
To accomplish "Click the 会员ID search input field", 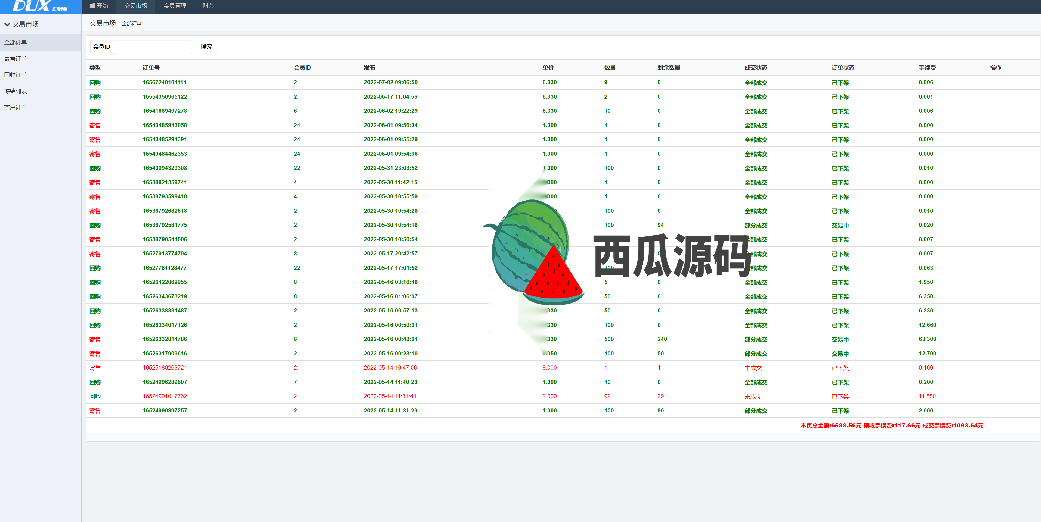I will 153,47.
